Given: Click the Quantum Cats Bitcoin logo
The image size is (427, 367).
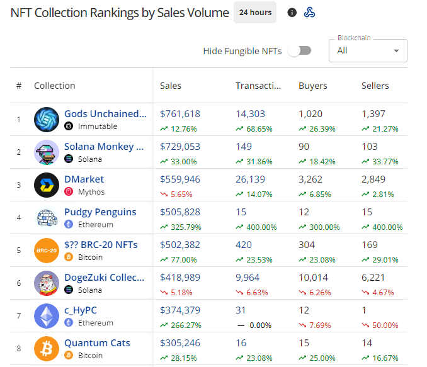Looking at the screenshot, I should tap(47, 349).
